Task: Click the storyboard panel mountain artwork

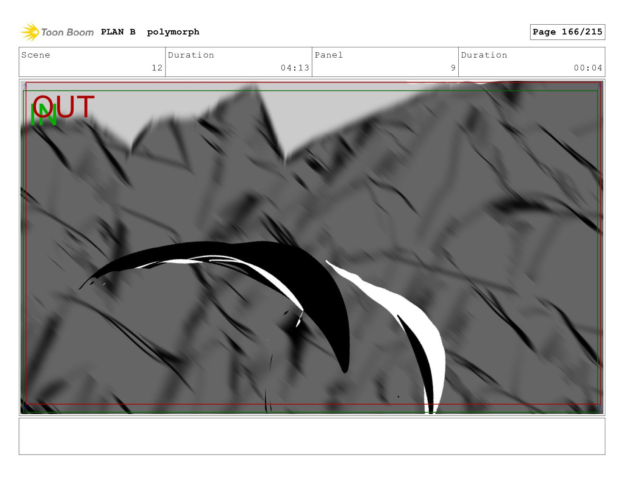Action: [312, 247]
